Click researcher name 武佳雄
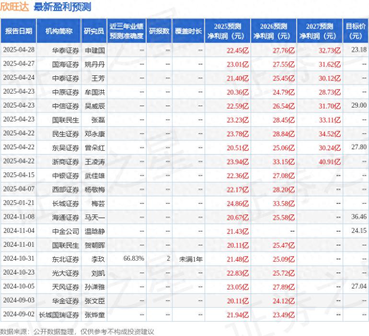This screenshot has height=336, width=369. coord(95,176)
